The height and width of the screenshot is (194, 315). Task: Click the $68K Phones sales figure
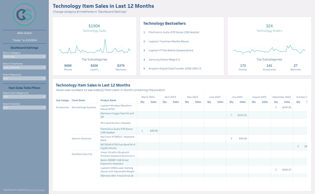(68, 65)
